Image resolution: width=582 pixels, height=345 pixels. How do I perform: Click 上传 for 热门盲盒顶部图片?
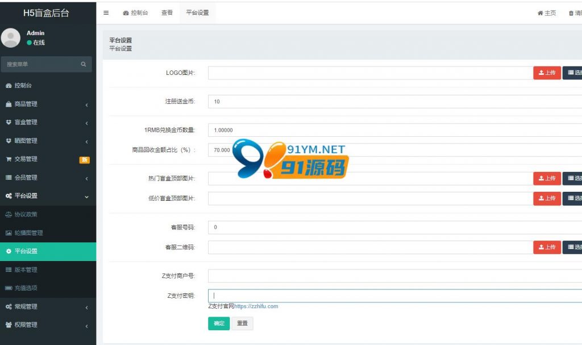click(x=547, y=178)
